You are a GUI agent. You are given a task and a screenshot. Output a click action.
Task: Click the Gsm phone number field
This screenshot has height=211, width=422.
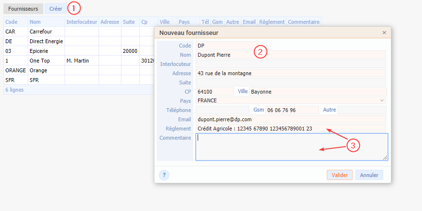coord(292,110)
